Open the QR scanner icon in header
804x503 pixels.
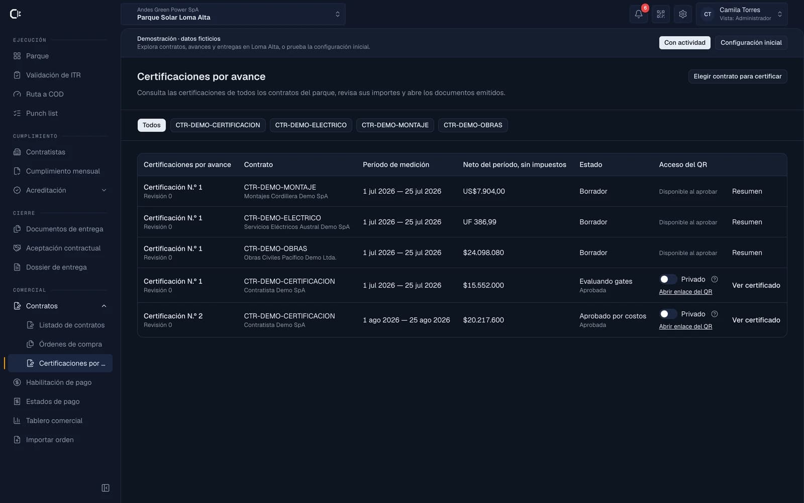tap(661, 14)
